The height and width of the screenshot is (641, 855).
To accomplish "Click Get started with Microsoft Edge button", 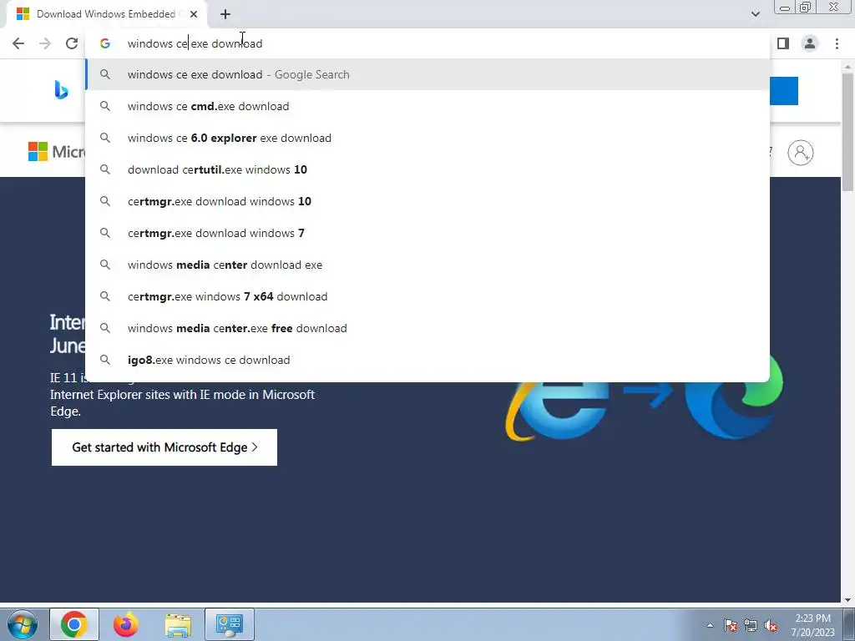I will (x=164, y=447).
